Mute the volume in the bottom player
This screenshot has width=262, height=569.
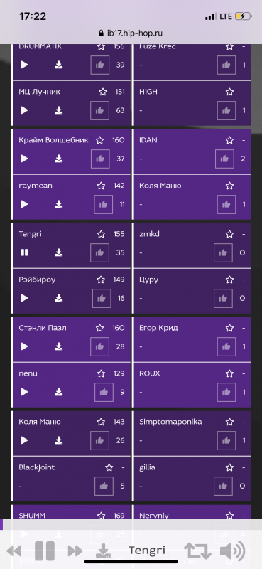pos(232,551)
